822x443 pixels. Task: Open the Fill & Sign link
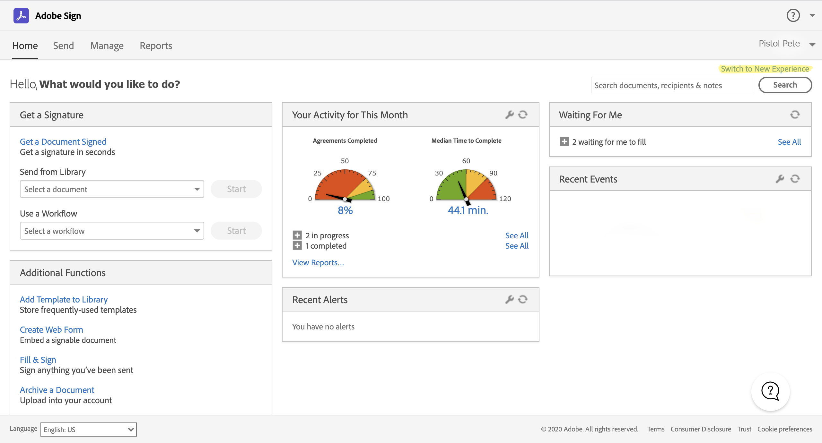38,360
